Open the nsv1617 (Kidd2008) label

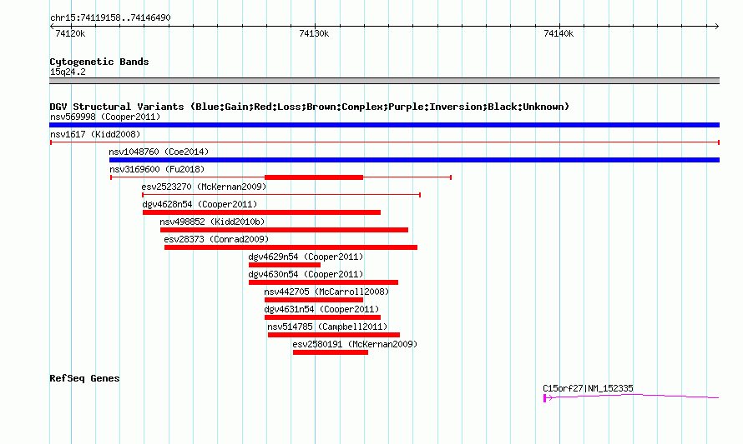tap(95, 134)
